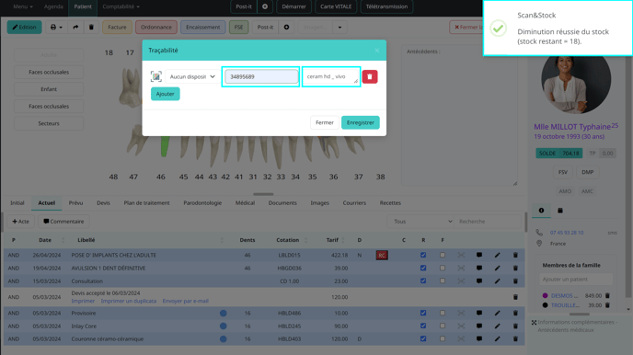Viewport: 633px width, 355px height.
Task: Open the Menu dropdown in the top bar
Action: 23,6
